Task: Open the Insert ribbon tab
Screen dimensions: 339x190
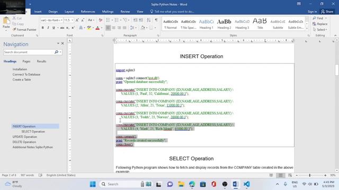Action: coord(38,12)
